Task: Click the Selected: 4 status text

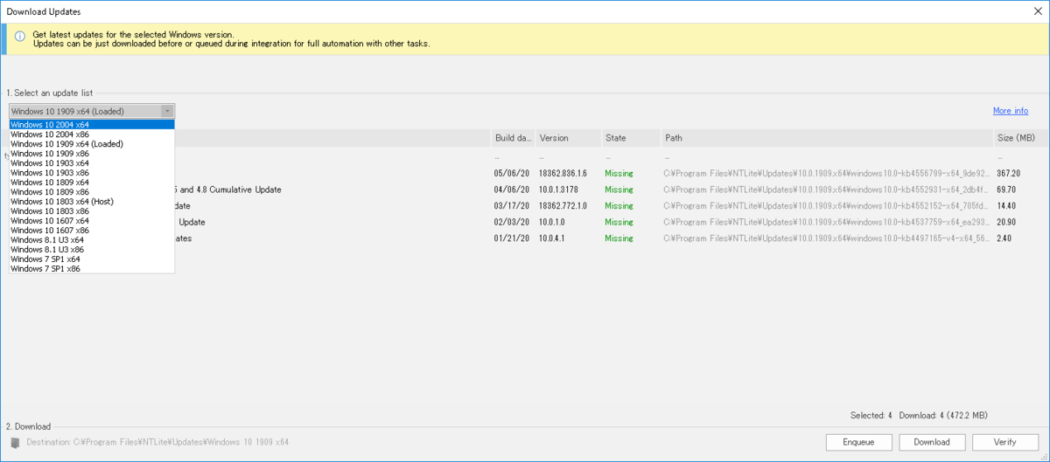Action: tap(871, 416)
